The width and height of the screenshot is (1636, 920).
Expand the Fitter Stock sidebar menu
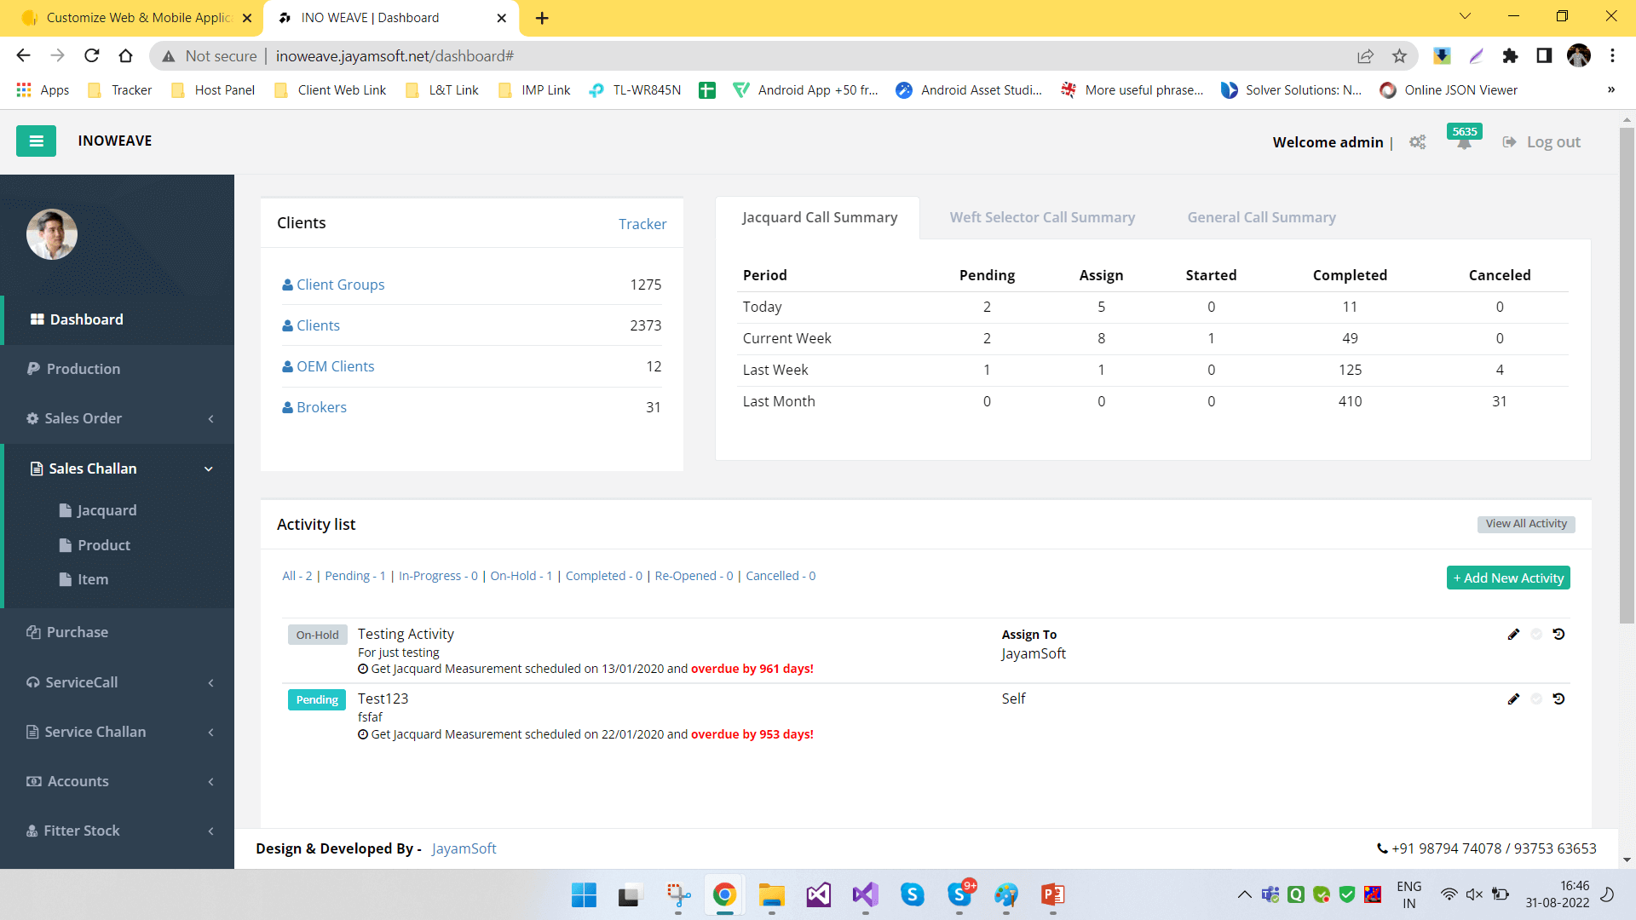(118, 831)
